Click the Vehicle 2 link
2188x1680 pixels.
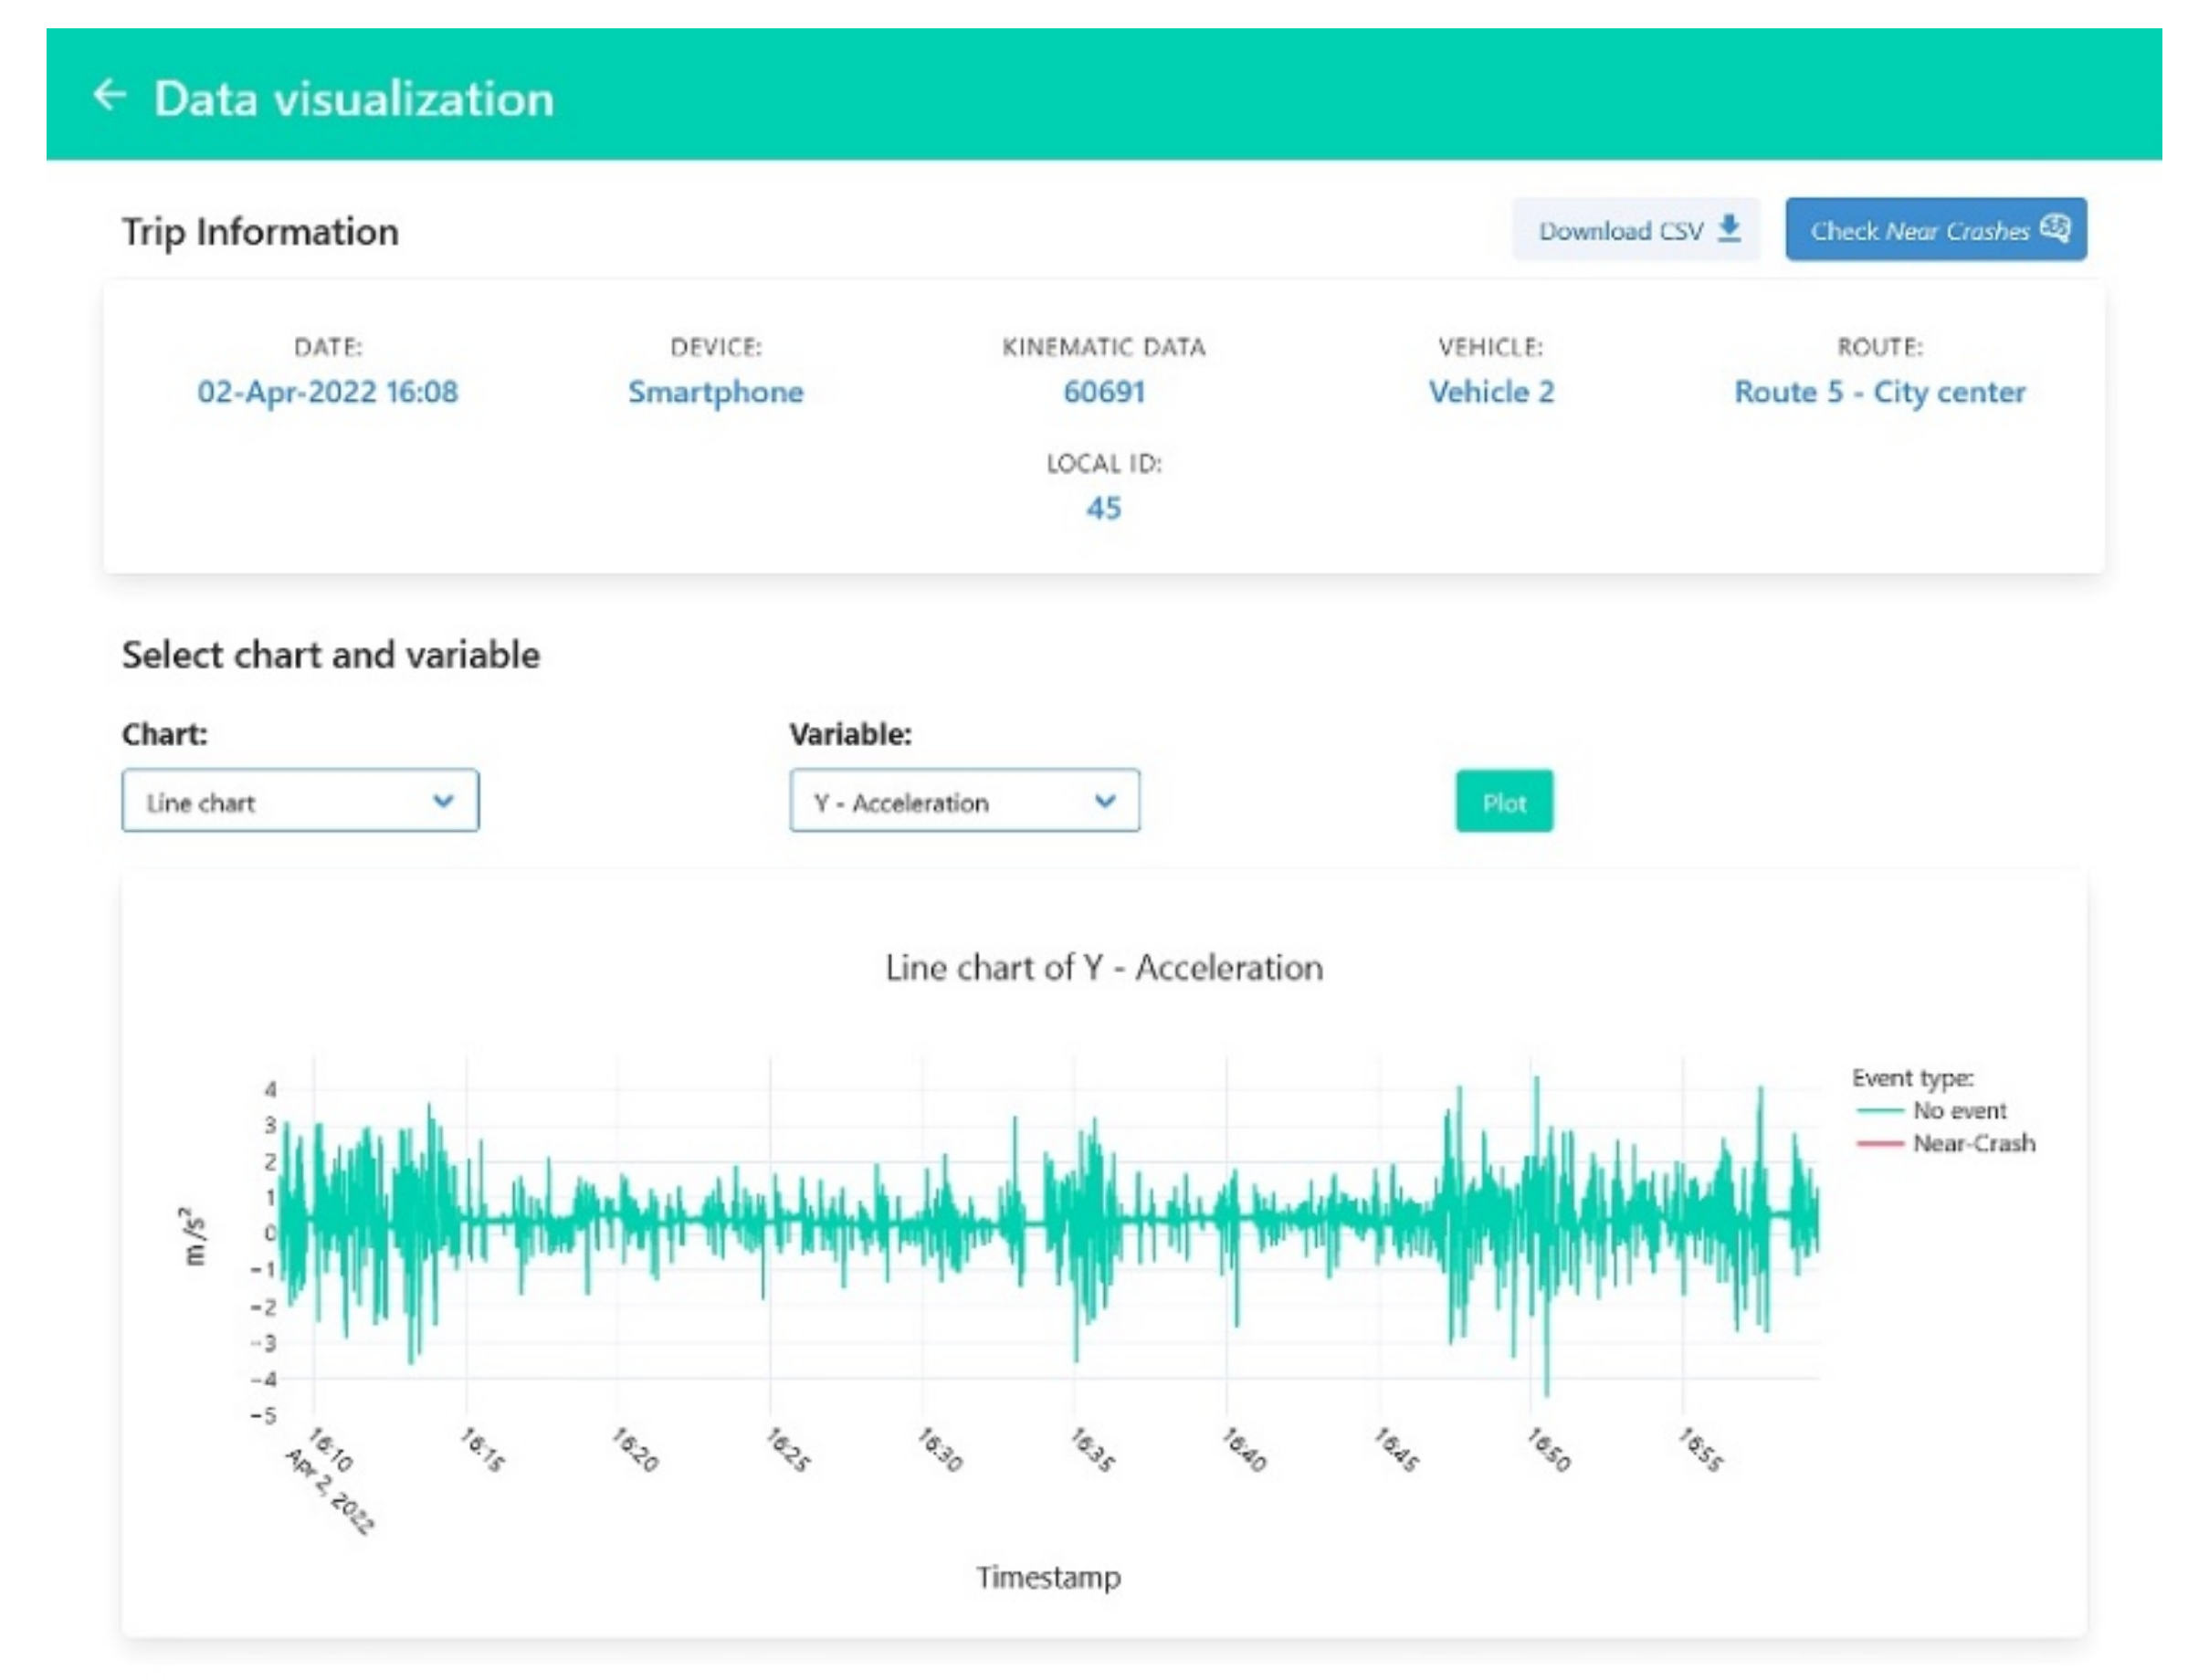point(1490,391)
